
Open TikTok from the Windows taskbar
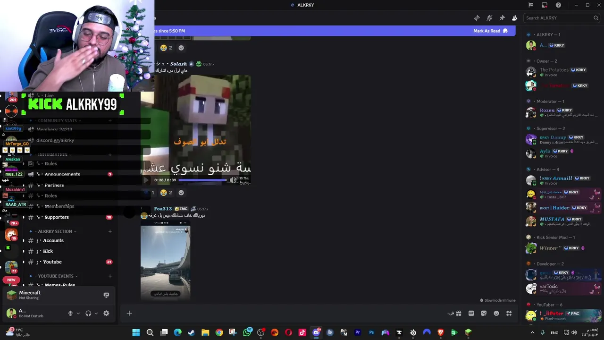click(x=302, y=332)
